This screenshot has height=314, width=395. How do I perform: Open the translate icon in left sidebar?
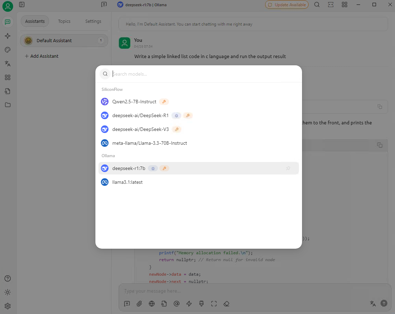(8, 64)
